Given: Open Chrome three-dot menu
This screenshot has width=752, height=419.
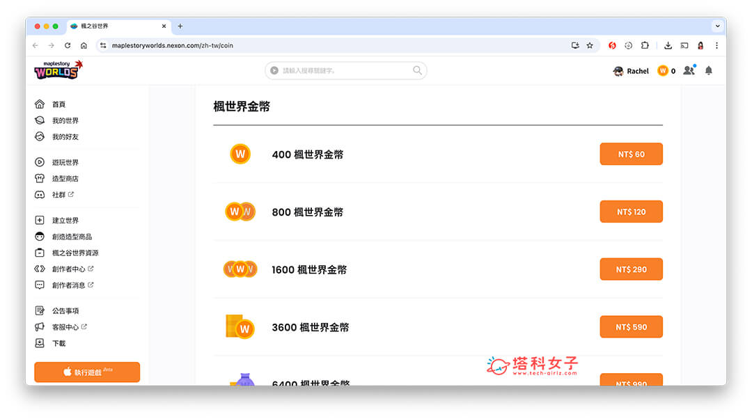Looking at the screenshot, I should coord(717,45).
